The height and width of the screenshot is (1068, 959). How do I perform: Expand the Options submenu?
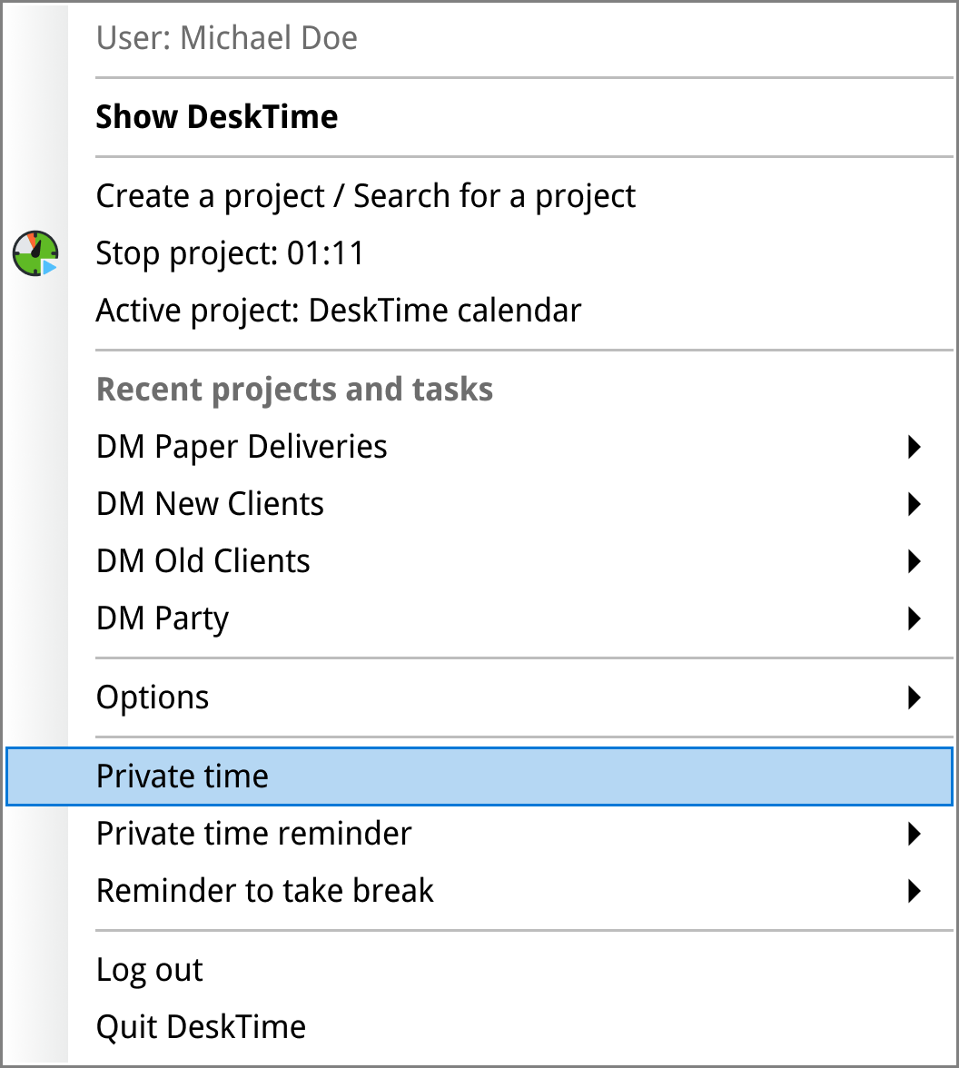914,697
